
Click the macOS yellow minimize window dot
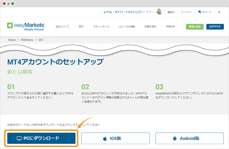tap(8, 3)
